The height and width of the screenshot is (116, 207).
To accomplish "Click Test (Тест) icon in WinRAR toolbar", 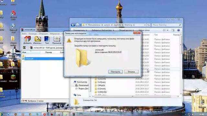I will 47,40.
